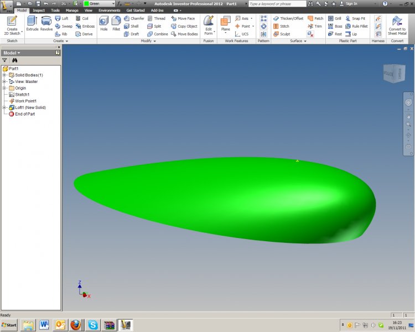
Task: Open the Green color style dropdown
Action: [113, 4]
